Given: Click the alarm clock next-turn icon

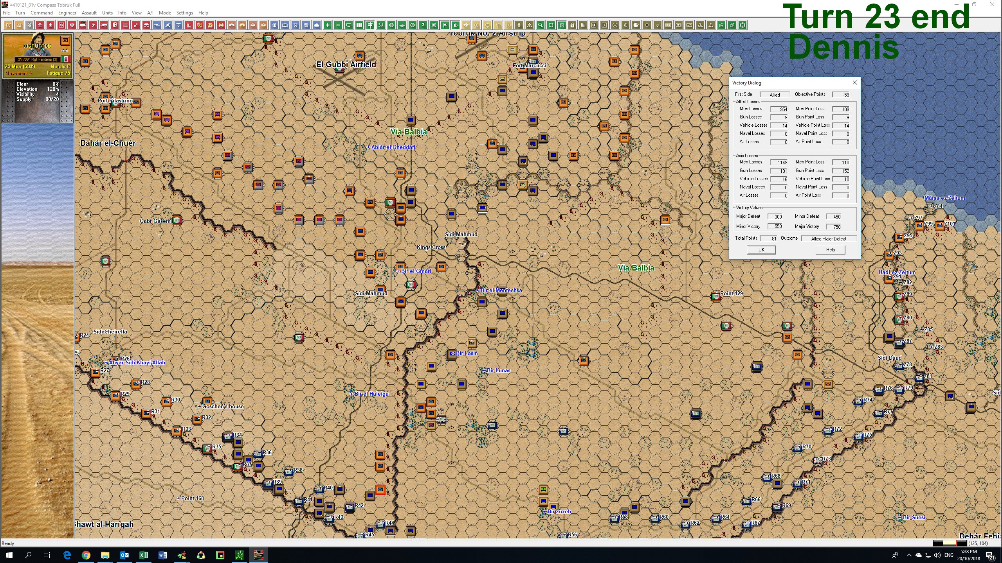Looking at the screenshot, I should (9, 25).
